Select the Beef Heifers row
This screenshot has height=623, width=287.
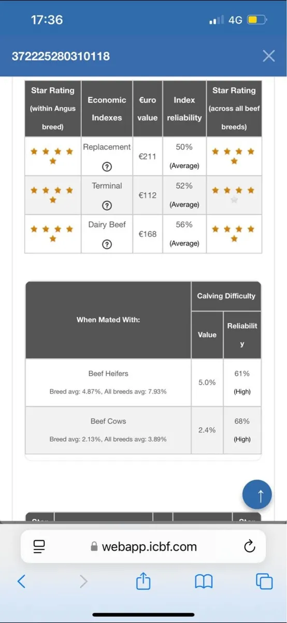point(143,383)
